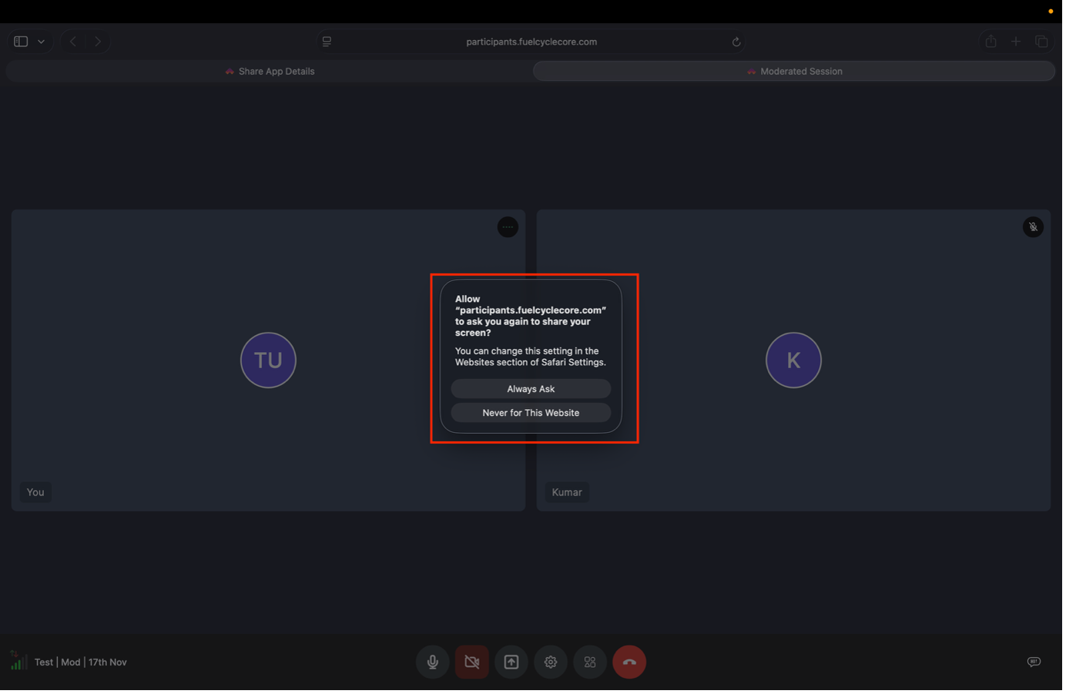Select the Moderated Session tab
Screen dimensions: 1066x694
click(794, 71)
